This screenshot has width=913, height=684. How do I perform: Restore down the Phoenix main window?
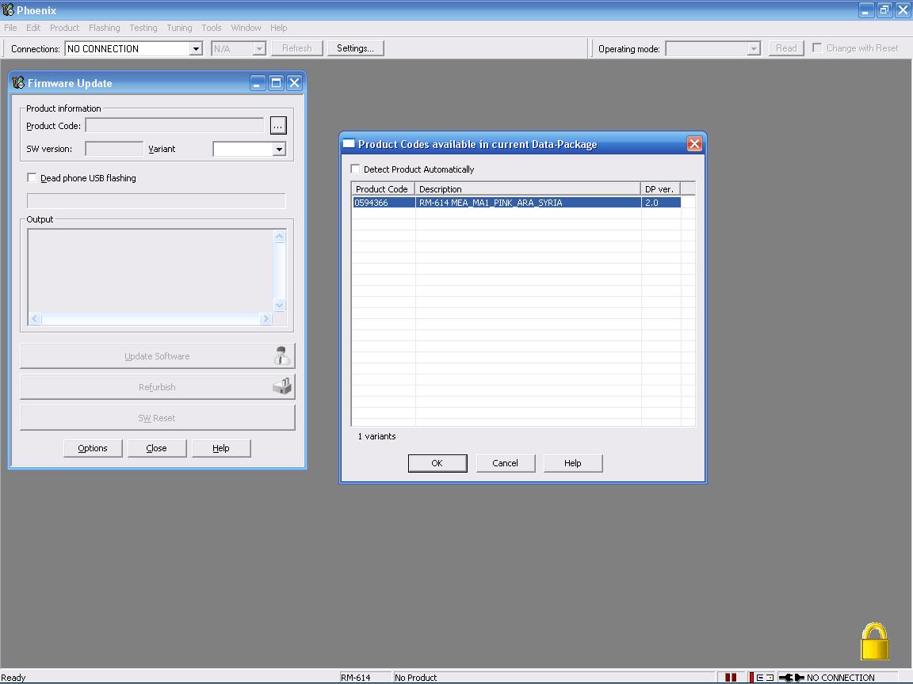884,9
